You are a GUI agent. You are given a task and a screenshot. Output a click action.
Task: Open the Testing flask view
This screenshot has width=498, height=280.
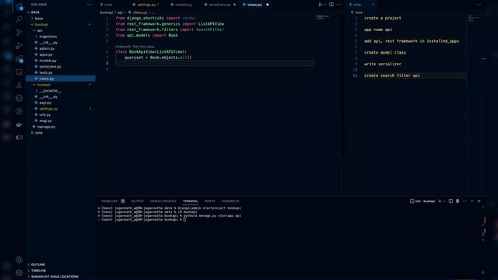click(19, 85)
